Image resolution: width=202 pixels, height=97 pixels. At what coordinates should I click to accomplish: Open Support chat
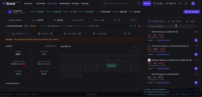click(x=92, y=94)
